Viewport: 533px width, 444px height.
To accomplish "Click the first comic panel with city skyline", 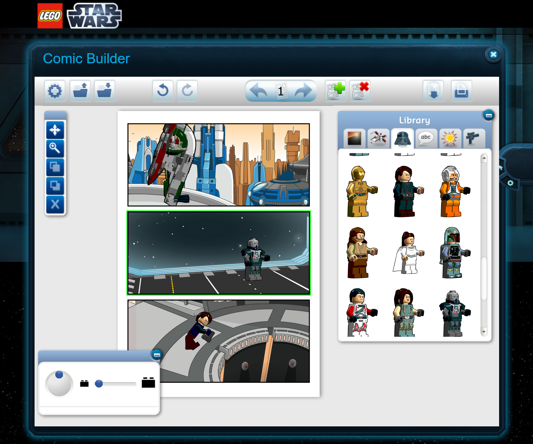I will [218, 165].
